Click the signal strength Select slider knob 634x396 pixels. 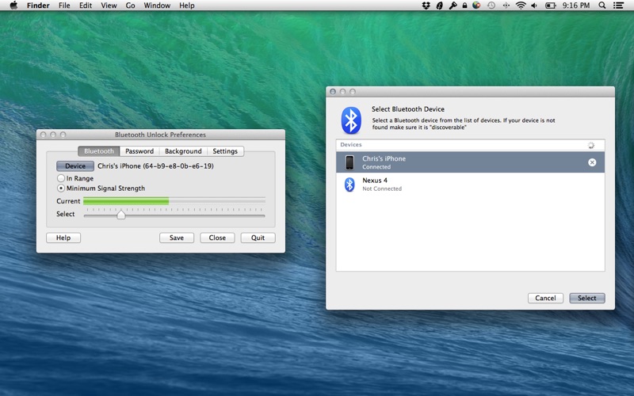click(x=121, y=215)
